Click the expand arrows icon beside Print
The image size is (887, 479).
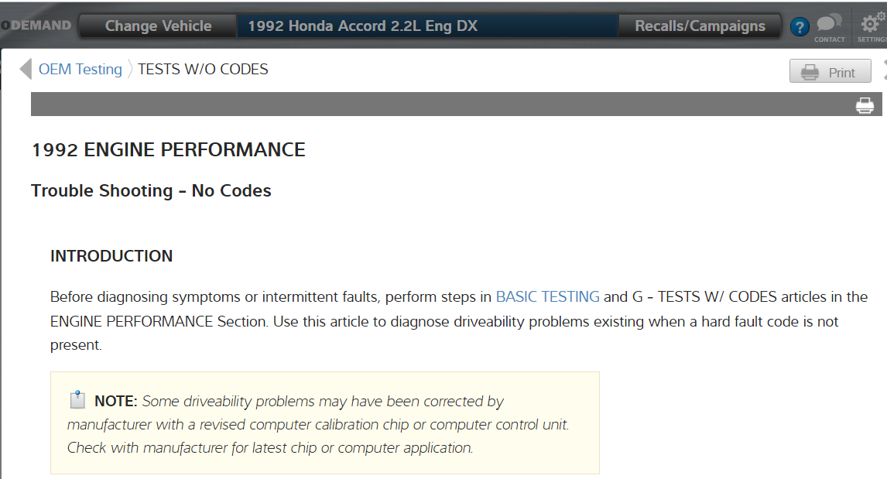[x=884, y=70]
